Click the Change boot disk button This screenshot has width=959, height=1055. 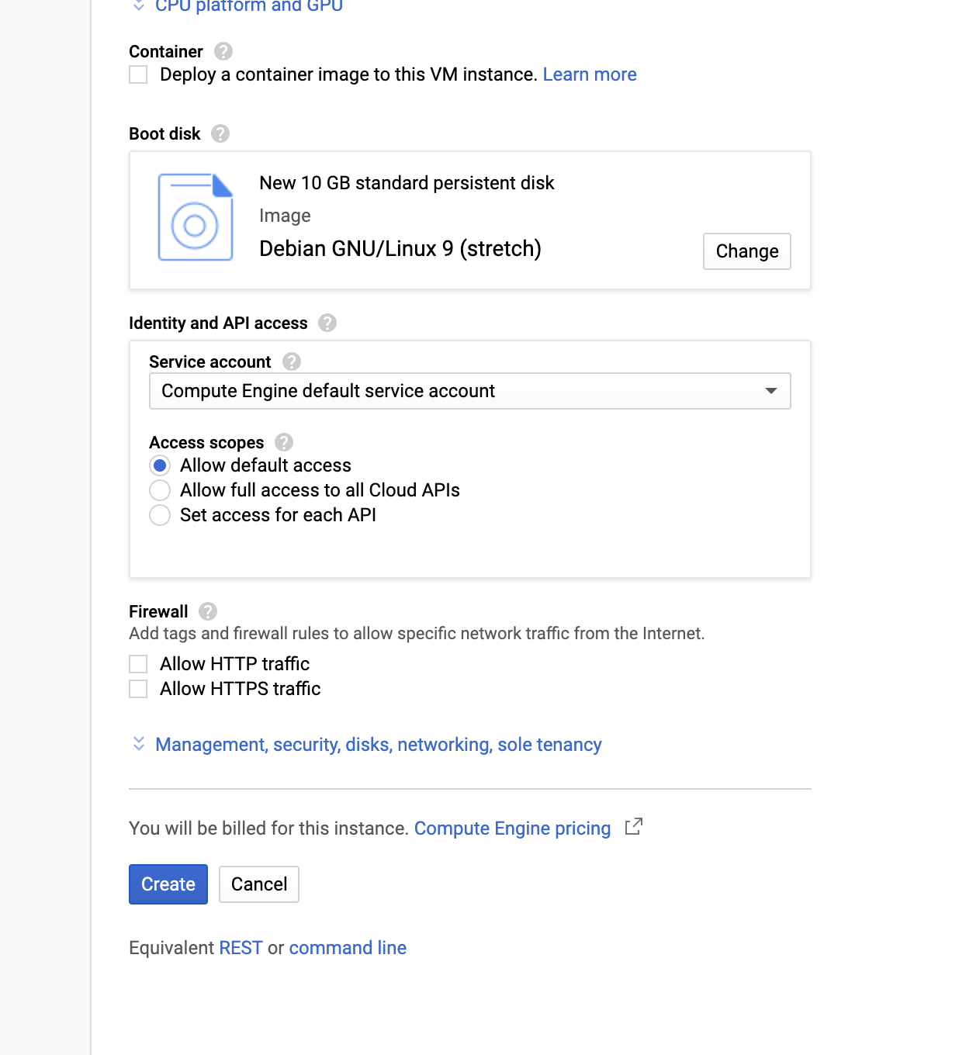747,251
